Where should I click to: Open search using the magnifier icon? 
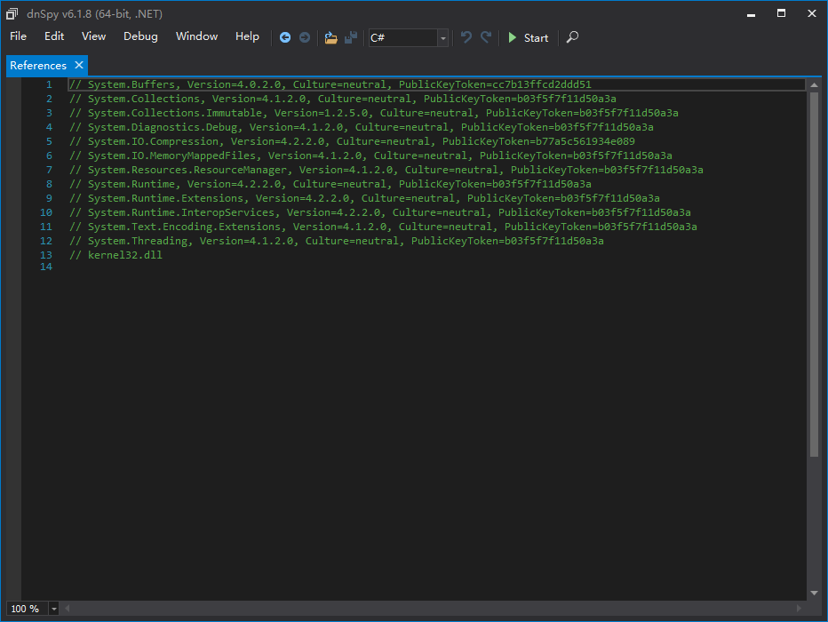(572, 37)
